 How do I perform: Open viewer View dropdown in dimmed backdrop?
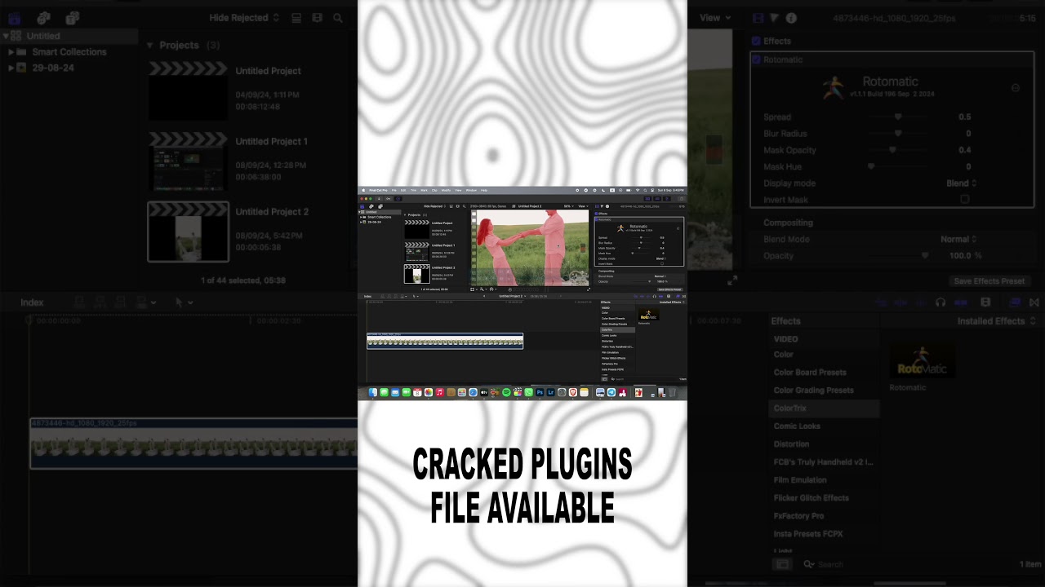pos(715,17)
